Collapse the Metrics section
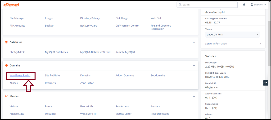 pyautogui.click(x=194, y=96)
